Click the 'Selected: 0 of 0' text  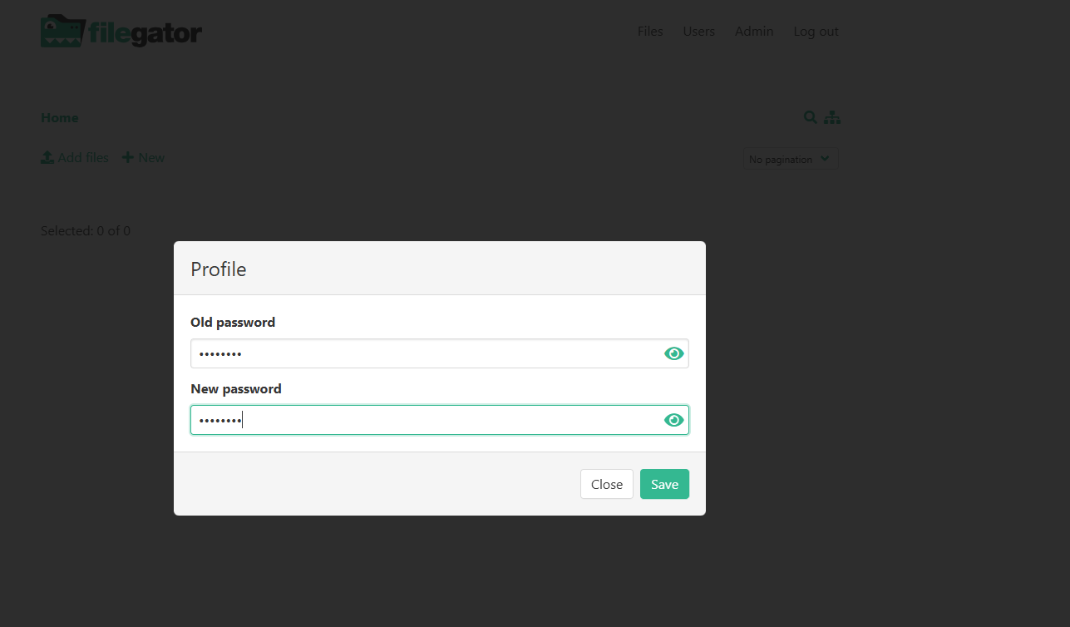click(x=86, y=230)
